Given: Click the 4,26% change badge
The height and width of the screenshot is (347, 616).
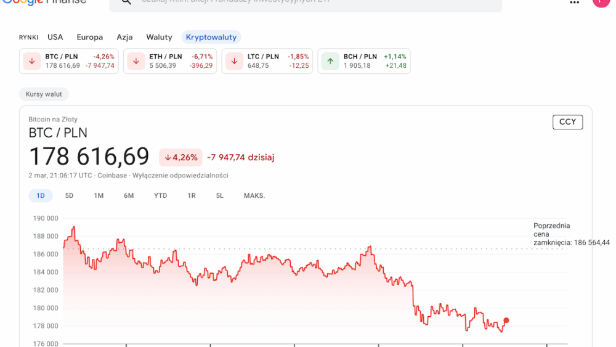Looking at the screenshot, I should click(x=180, y=158).
